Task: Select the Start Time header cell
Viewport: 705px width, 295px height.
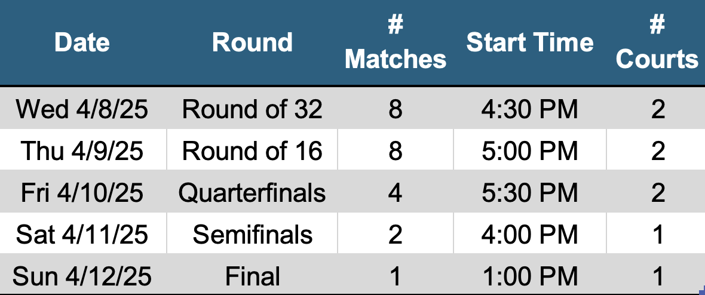Action: [530, 42]
